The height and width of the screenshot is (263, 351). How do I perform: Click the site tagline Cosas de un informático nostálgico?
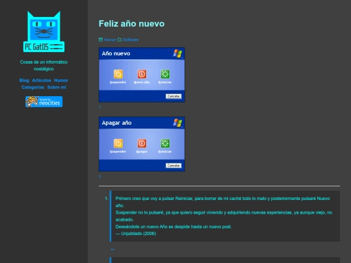pos(44,66)
